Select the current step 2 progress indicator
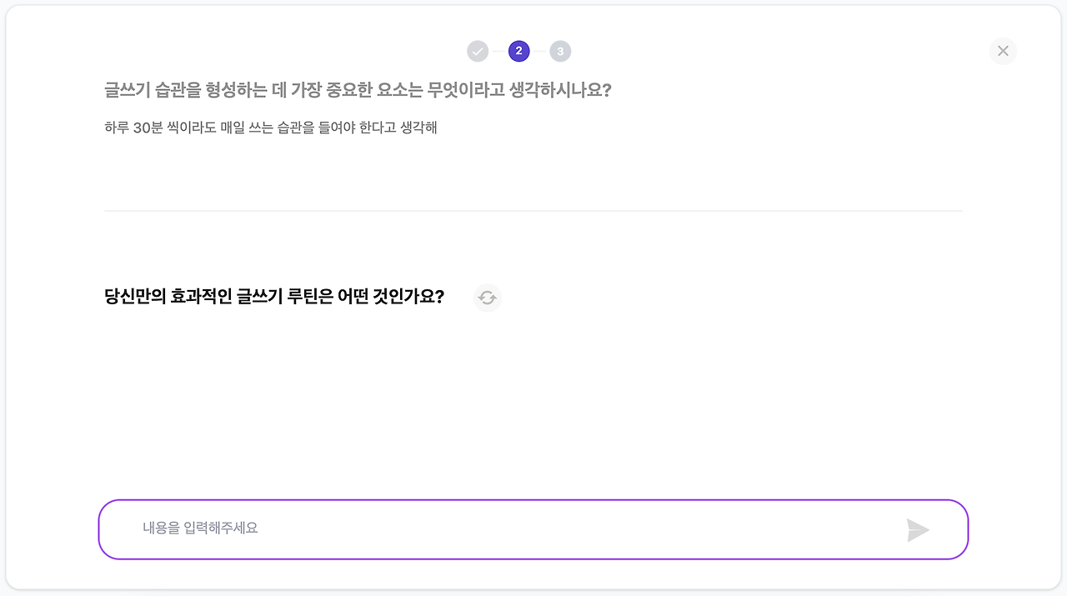The width and height of the screenshot is (1067, 596). tap(518, 51)
